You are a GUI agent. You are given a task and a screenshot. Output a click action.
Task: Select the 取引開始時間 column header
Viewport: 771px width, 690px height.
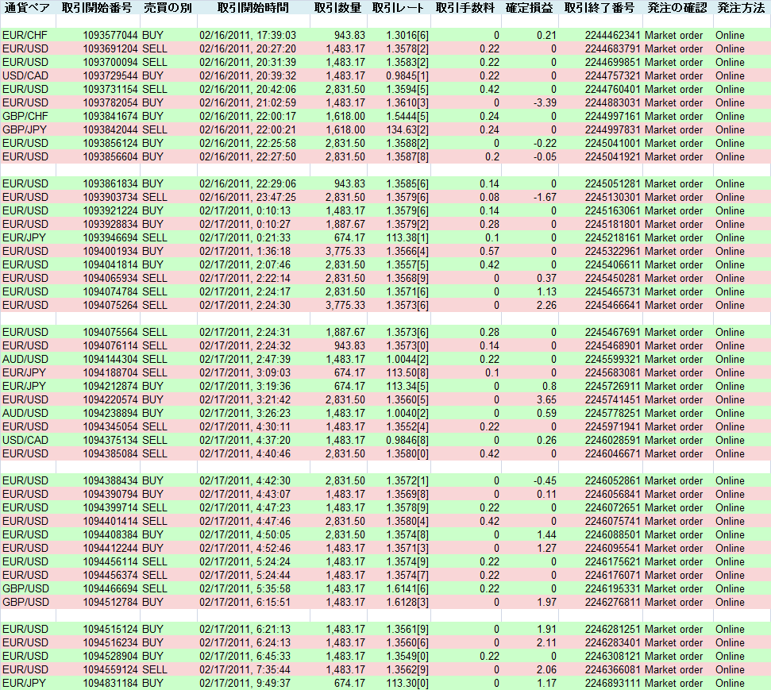[x=249, y=8]
